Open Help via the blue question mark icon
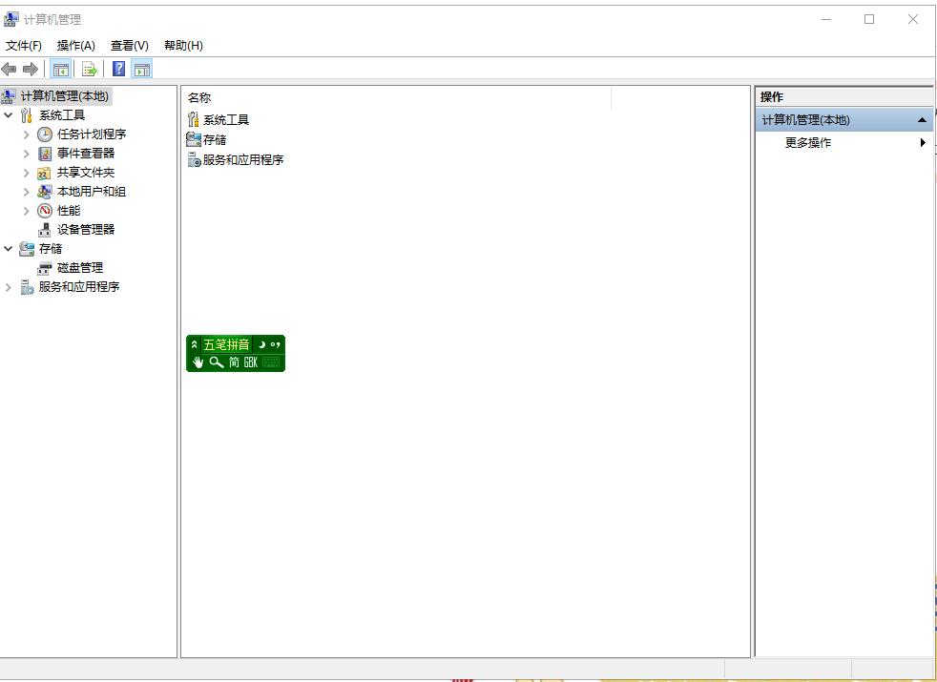The width and height of the screenshot is (937, 682). coord(119,69)
